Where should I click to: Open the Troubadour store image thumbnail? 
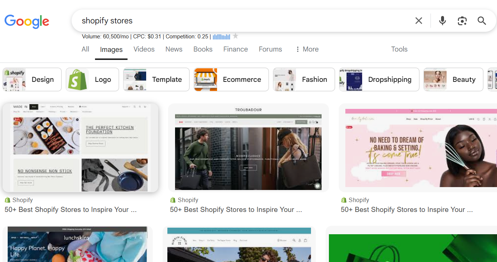(248, 148)
